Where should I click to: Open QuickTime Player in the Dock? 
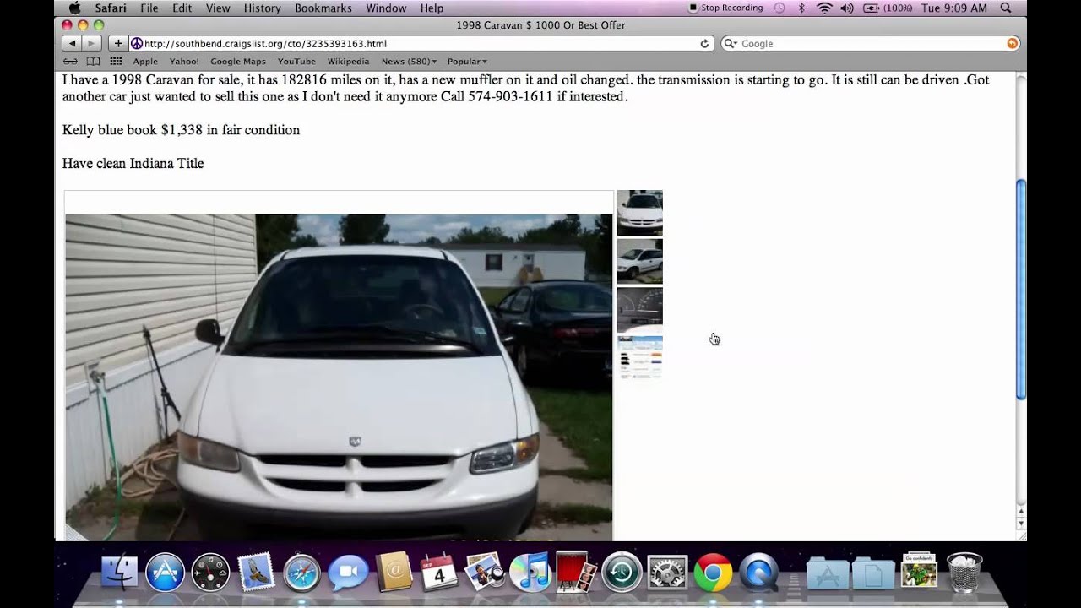coord(758,573)
